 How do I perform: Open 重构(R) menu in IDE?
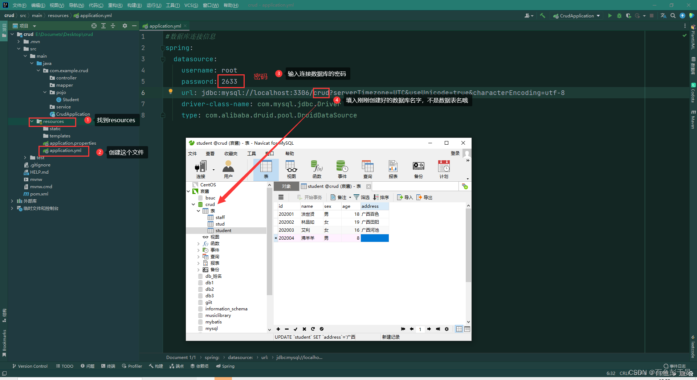coord(115,5)
